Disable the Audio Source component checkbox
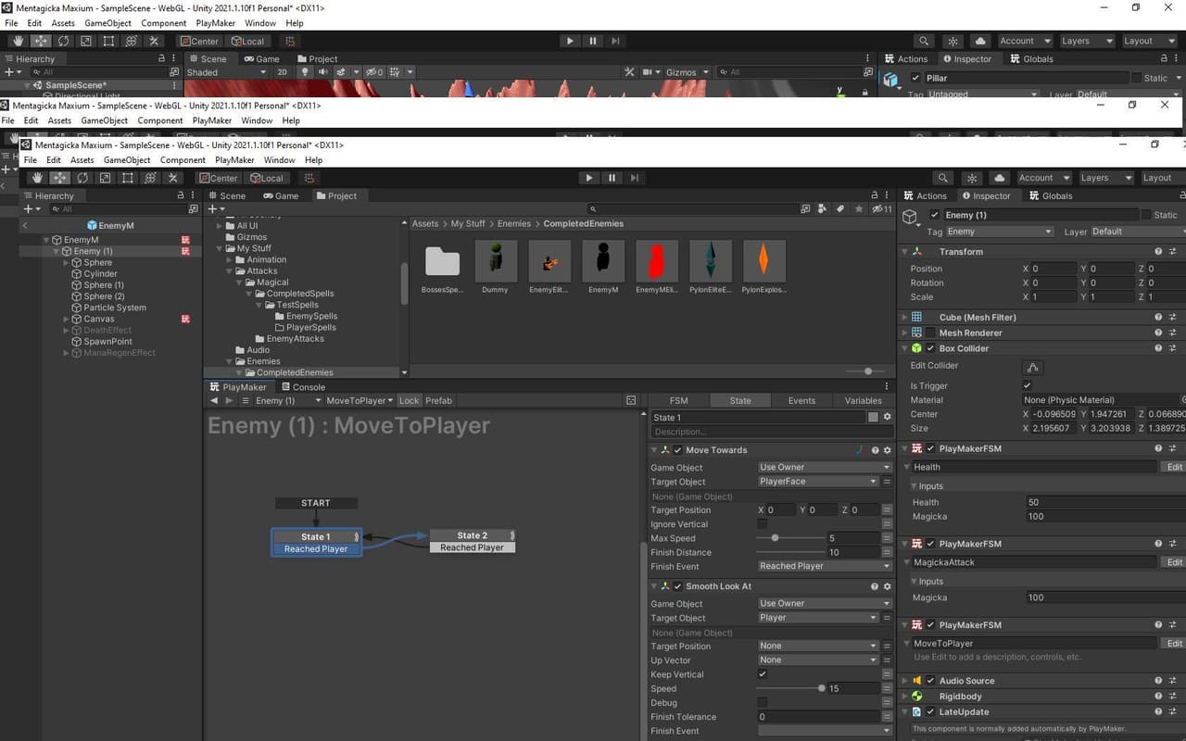Image resolution: width=1186 pixels, height=741 pixels. 930,681
